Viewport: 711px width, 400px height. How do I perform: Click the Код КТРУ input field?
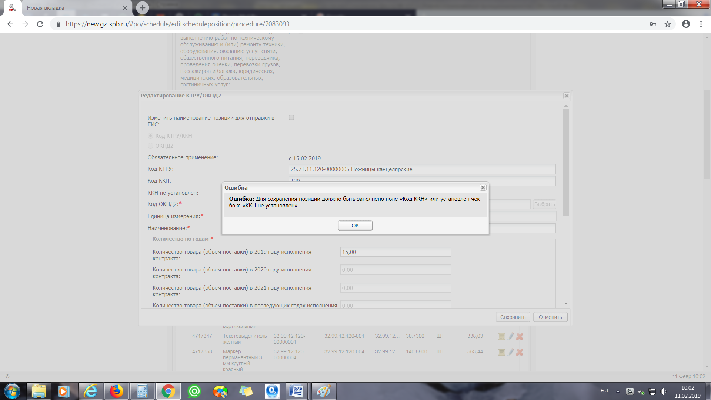(x=421, y=169)
